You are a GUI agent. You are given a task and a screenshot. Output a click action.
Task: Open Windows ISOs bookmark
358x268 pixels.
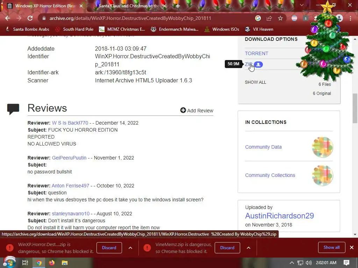pos(222,29)
